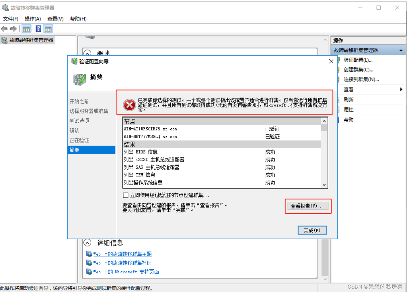Open the 文件(F) menu
Image resolution: width=407 pixels, height=292 pixels.
(x=11, y=19)
